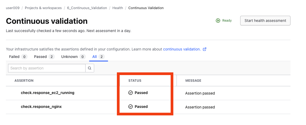Viewport: 306px width, 125px height.
Task: Click the search magnifier icon button
Action: [90, 68]
